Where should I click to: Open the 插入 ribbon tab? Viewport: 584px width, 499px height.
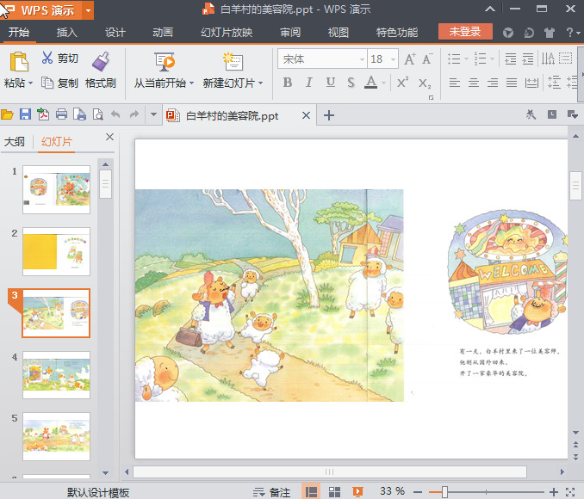tap(66, 33)
